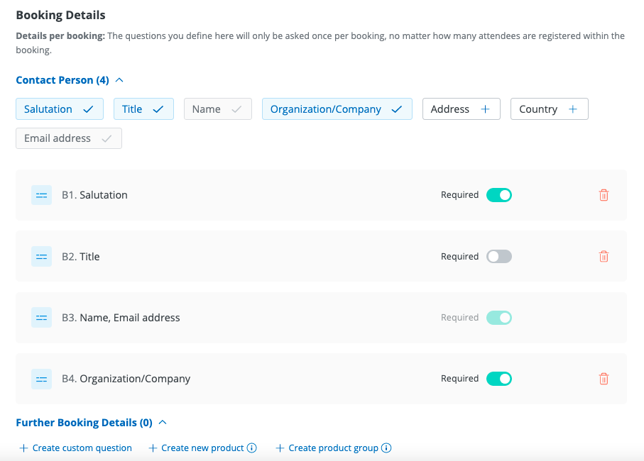Add the Address field chip

461,109
